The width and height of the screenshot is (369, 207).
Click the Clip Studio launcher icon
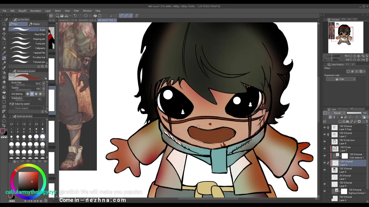coord(51,16)
